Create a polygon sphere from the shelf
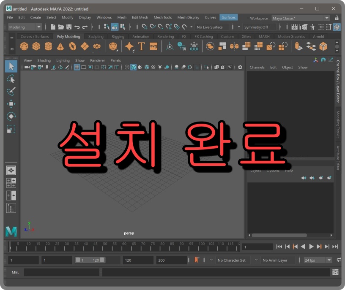345x290 pixels. click(x=24, y=47)
